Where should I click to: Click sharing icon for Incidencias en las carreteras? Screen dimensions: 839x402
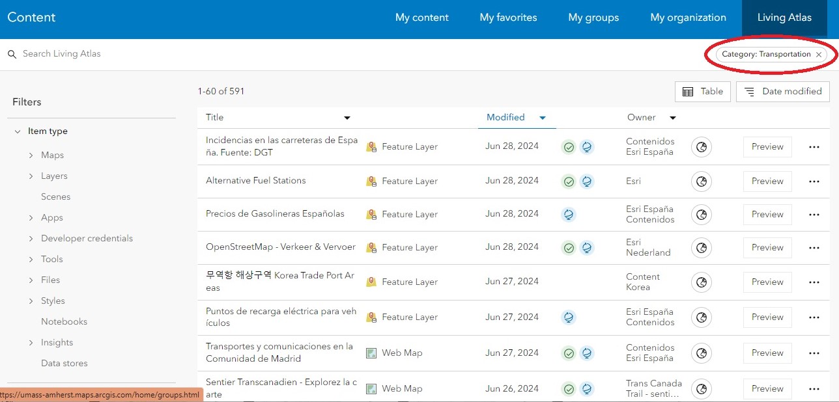point(701,147)
